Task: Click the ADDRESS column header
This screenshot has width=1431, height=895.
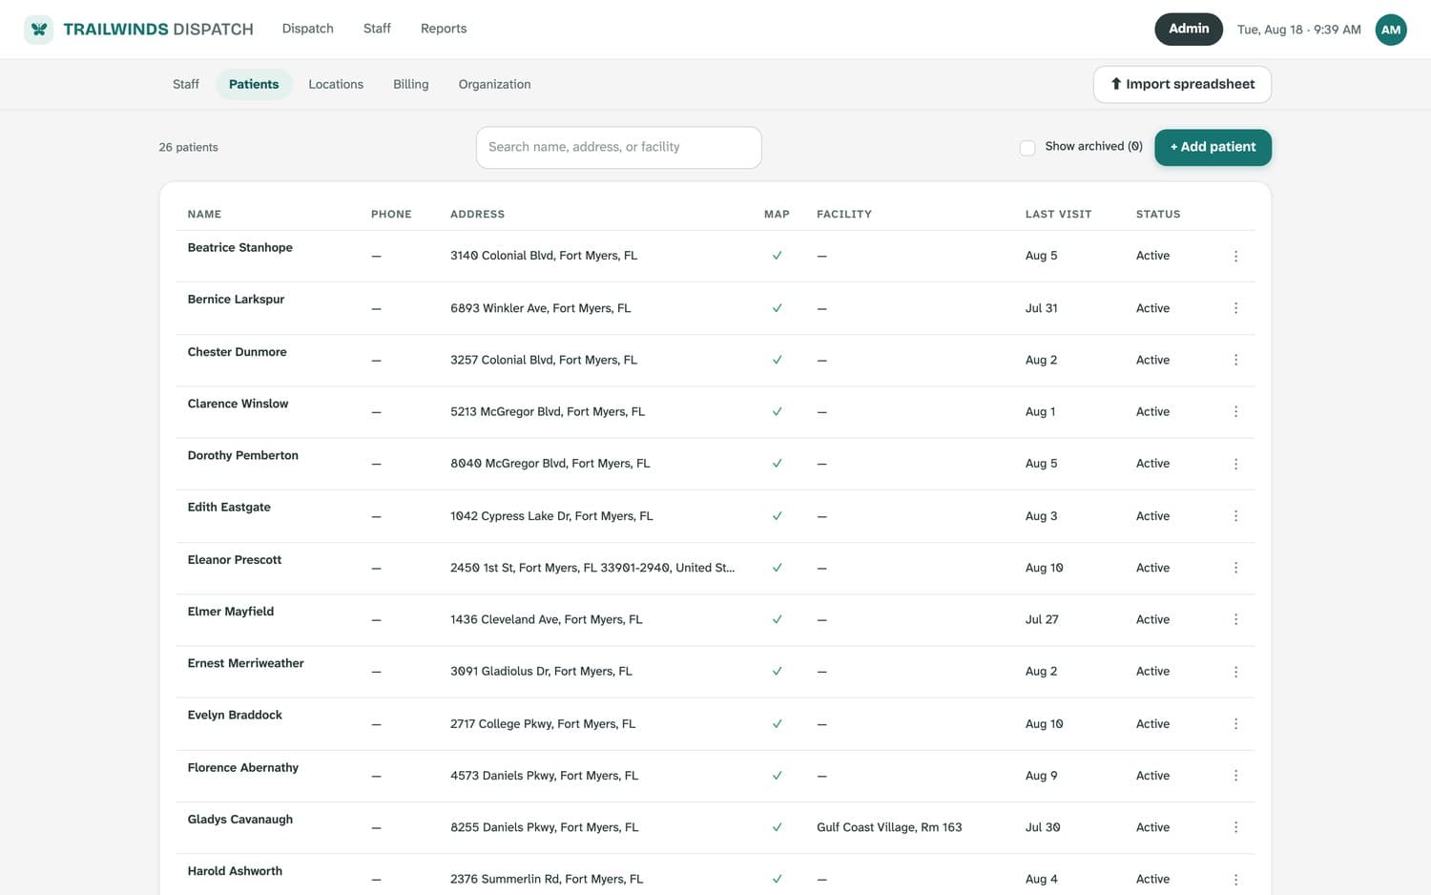Action: [x=477, y=214]
